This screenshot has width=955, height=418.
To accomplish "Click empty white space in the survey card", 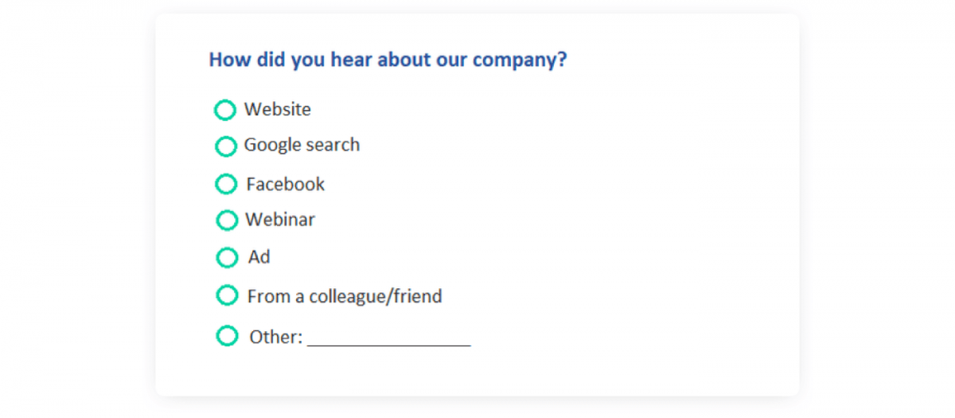I will [637, 223].
